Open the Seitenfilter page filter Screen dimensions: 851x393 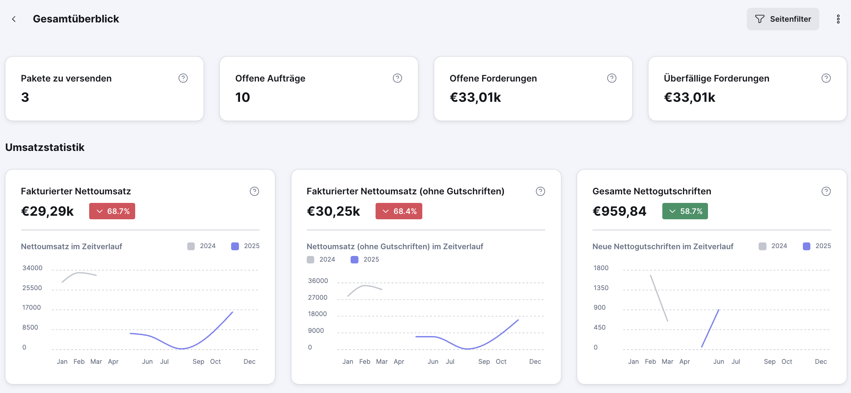pyautogui.click(x=783, y=19)
